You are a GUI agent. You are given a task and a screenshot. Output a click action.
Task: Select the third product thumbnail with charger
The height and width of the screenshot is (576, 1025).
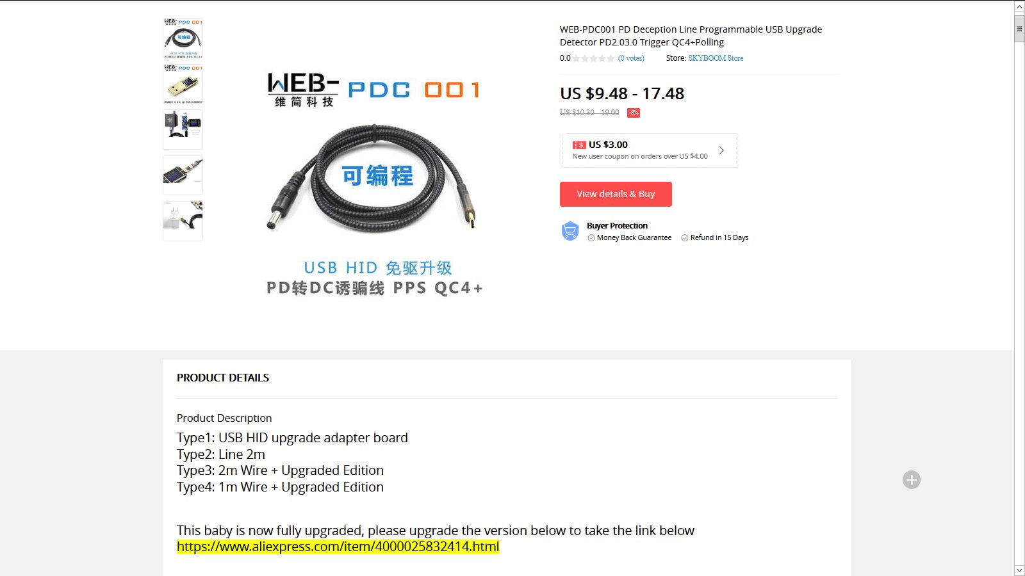pyautogui.click(x=183, y=129)
